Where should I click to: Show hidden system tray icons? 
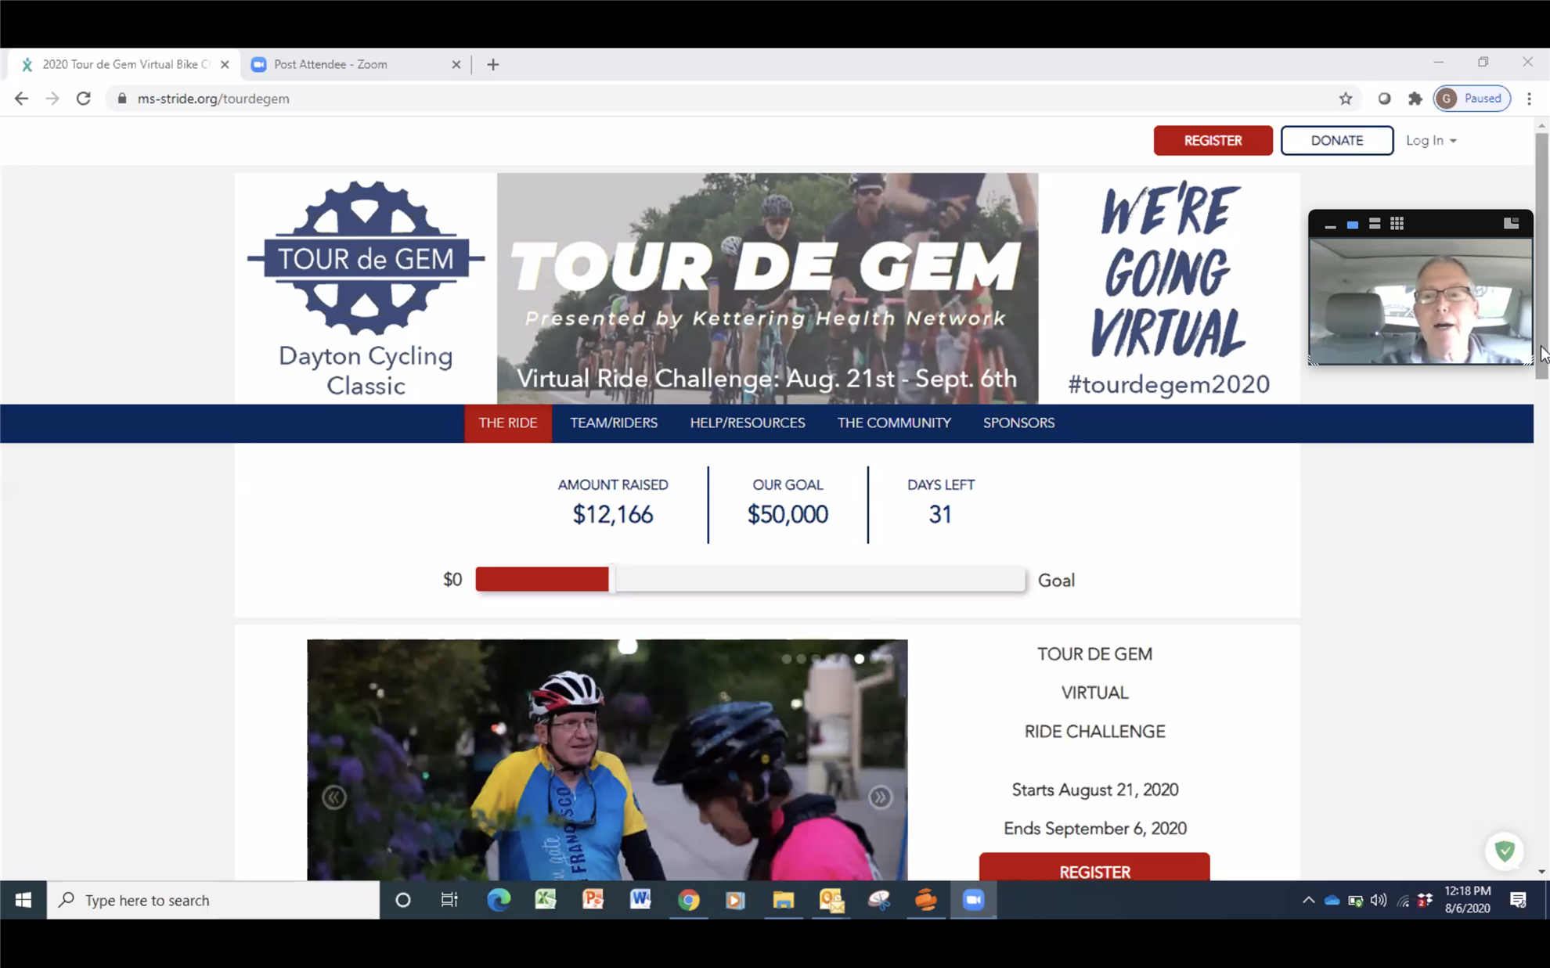point(1308,900)
